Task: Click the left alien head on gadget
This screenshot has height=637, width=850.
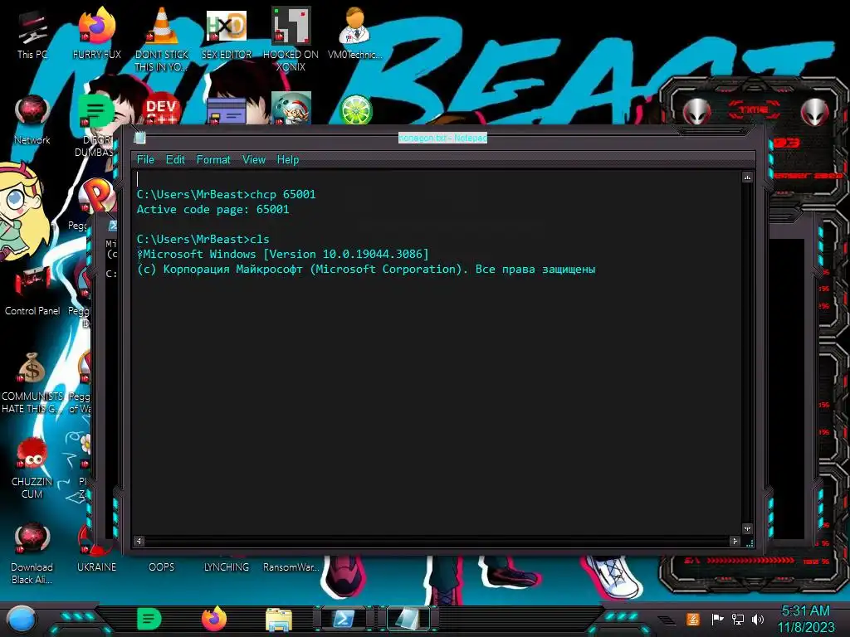Action: (696, 112)
